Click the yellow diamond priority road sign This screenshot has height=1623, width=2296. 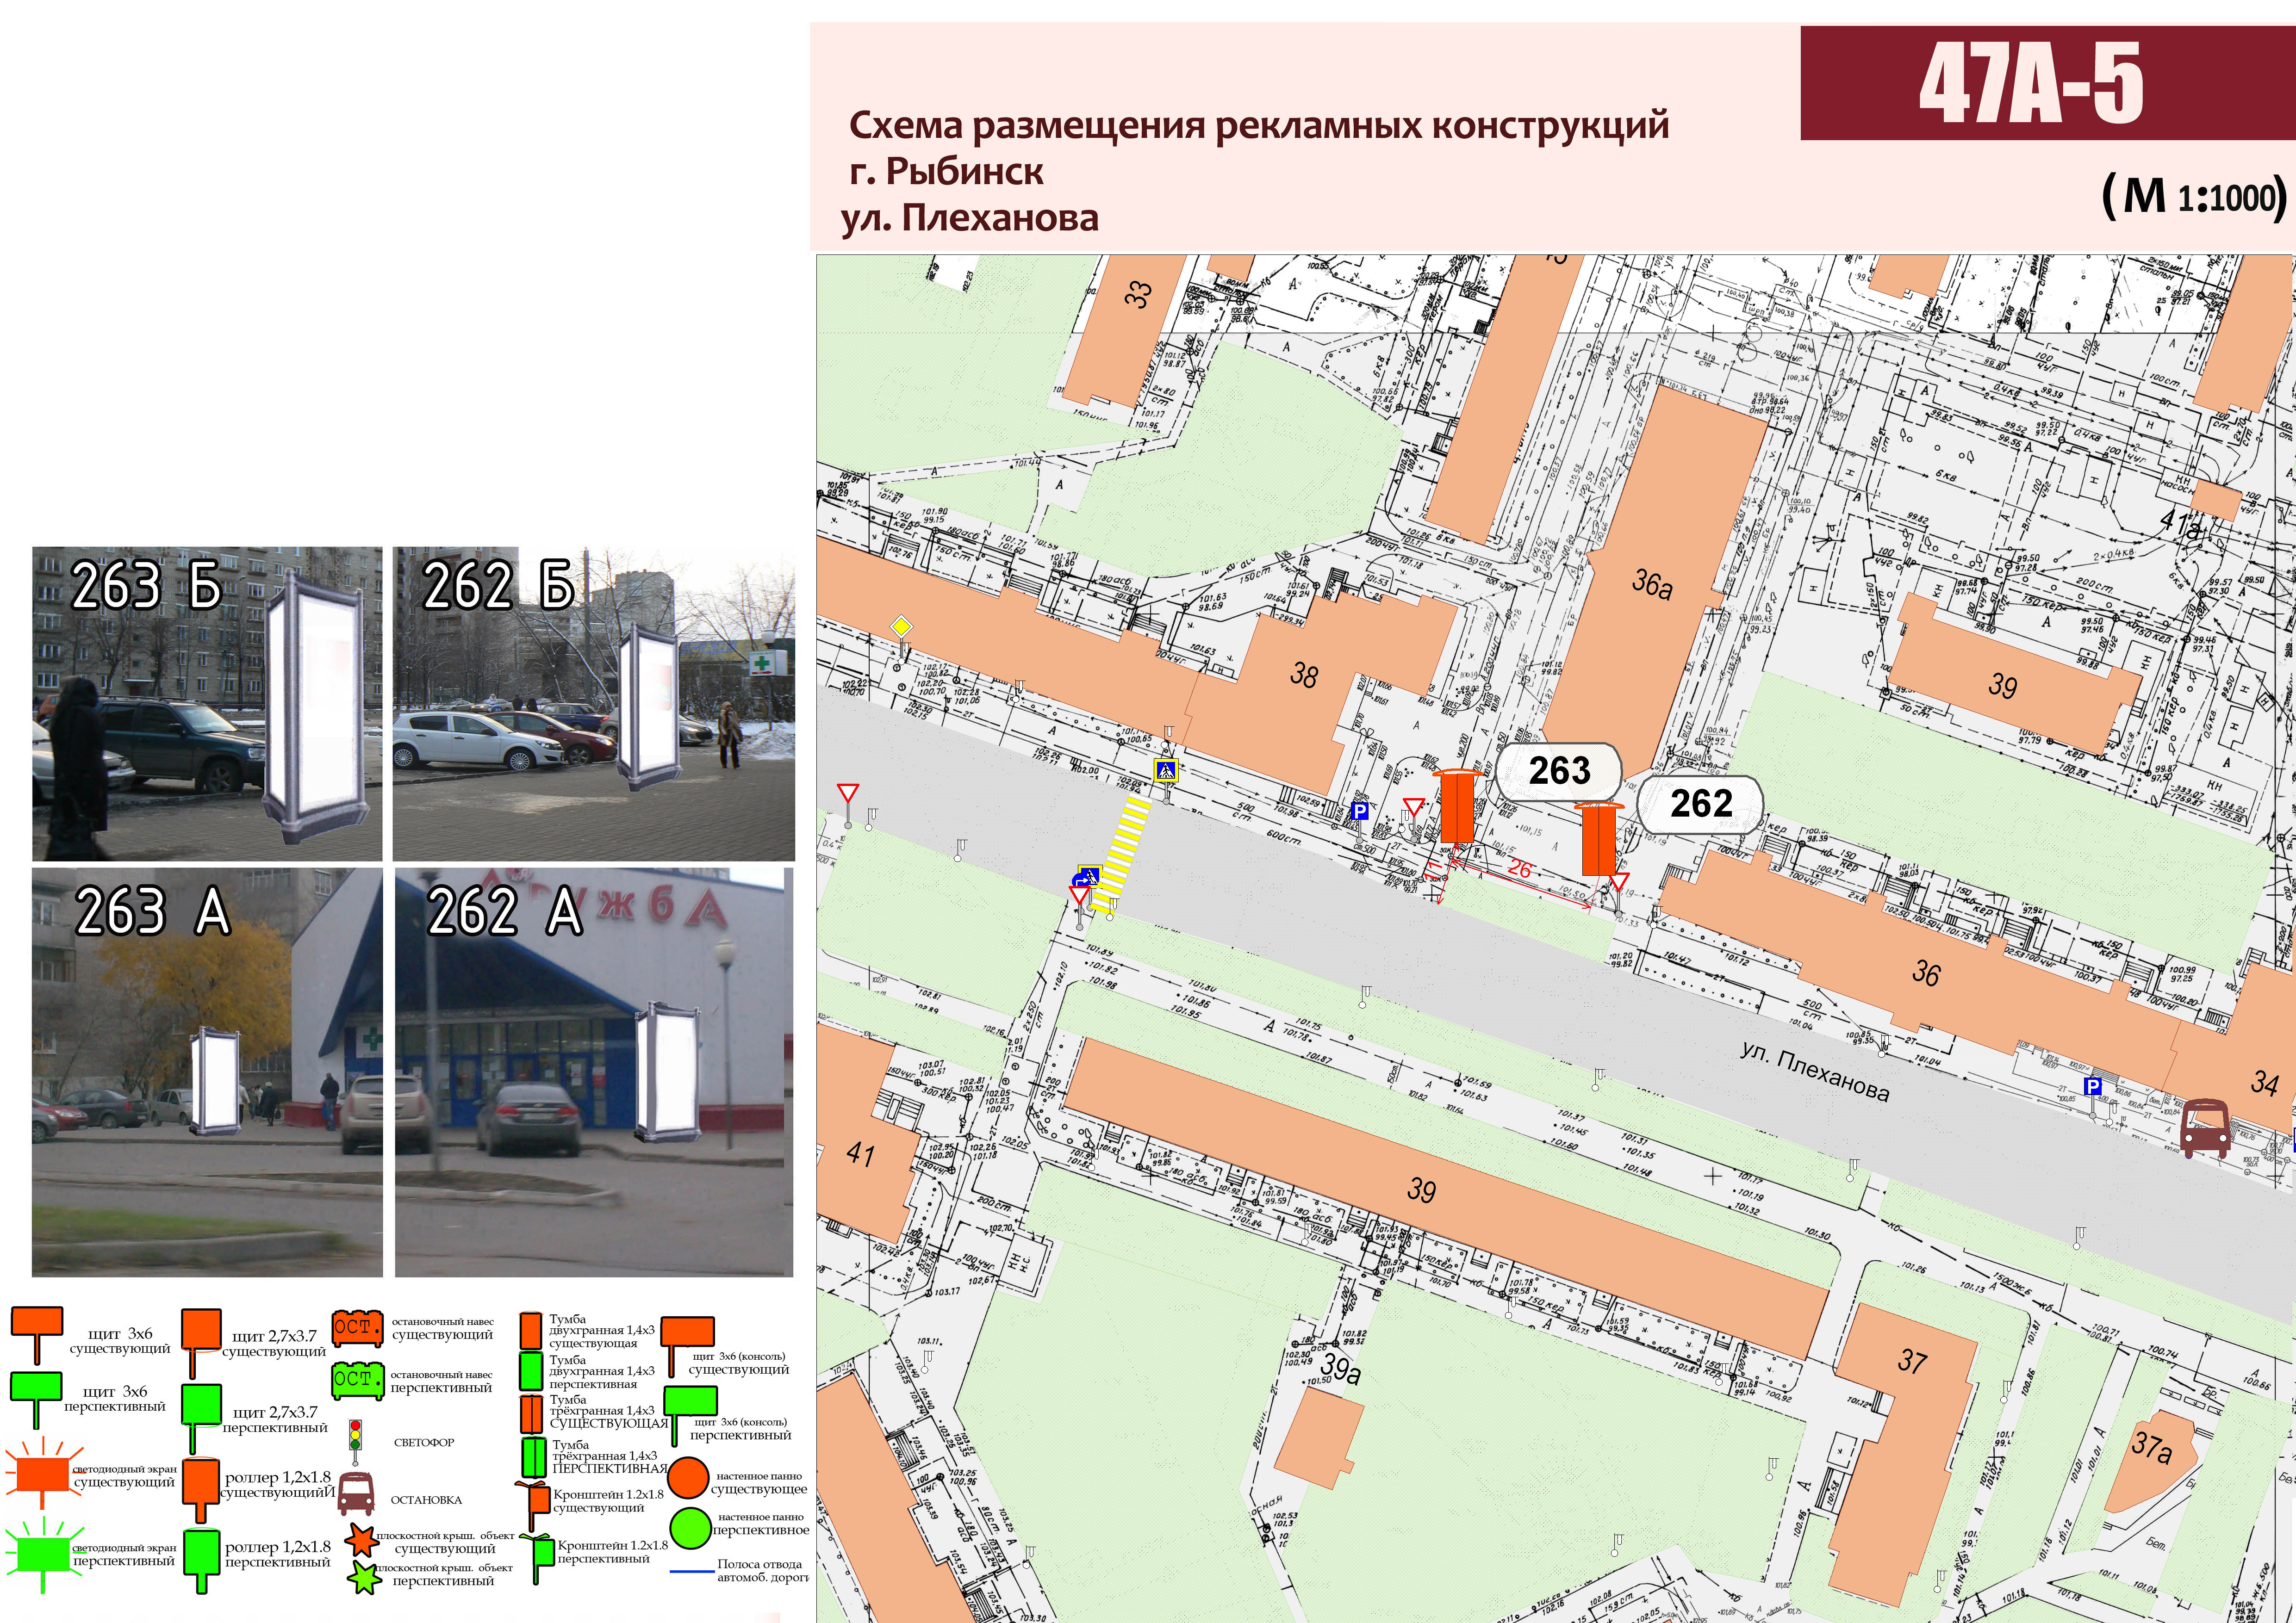(x=902, y=626)
